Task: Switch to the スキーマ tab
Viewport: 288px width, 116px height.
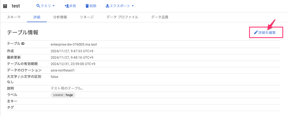Action: pos(14,17)
